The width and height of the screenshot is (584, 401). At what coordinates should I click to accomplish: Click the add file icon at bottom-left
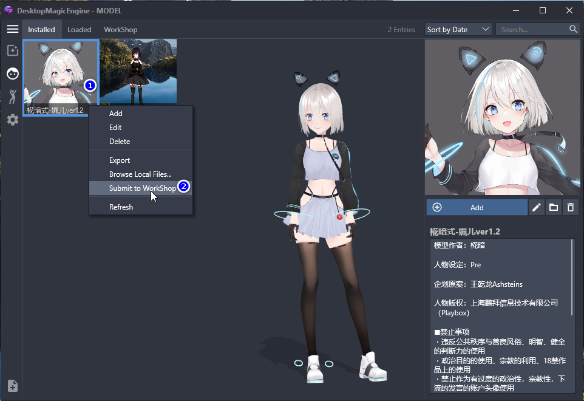[x=13, y=386]
